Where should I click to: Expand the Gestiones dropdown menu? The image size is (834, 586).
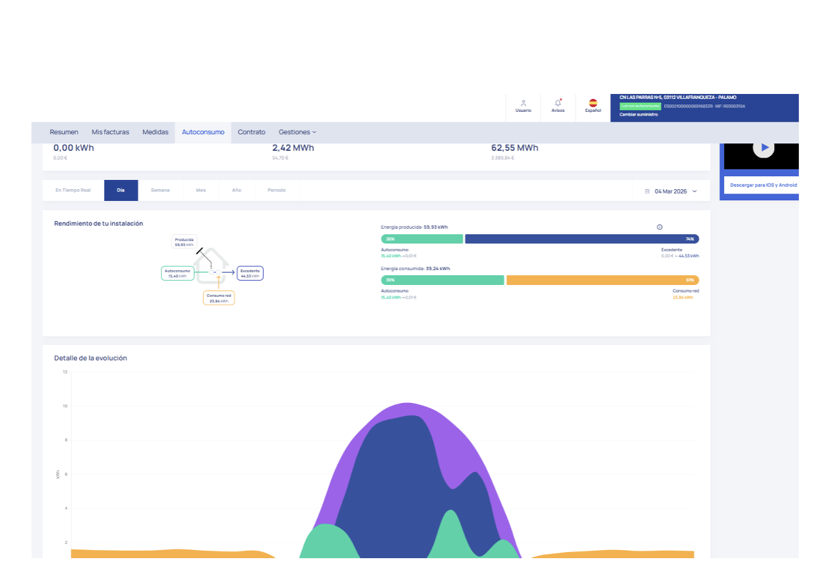click(297, 132)
